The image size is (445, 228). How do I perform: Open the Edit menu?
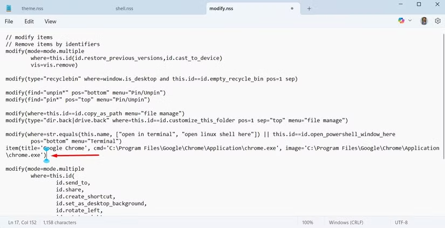[x=29, y=22]
